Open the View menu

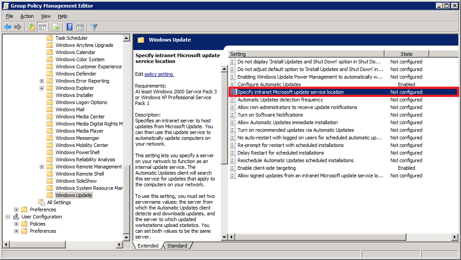pyautogui.click(x=46, y=16)
